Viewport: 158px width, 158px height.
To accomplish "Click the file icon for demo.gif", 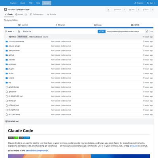I will (x=7, y=101).
